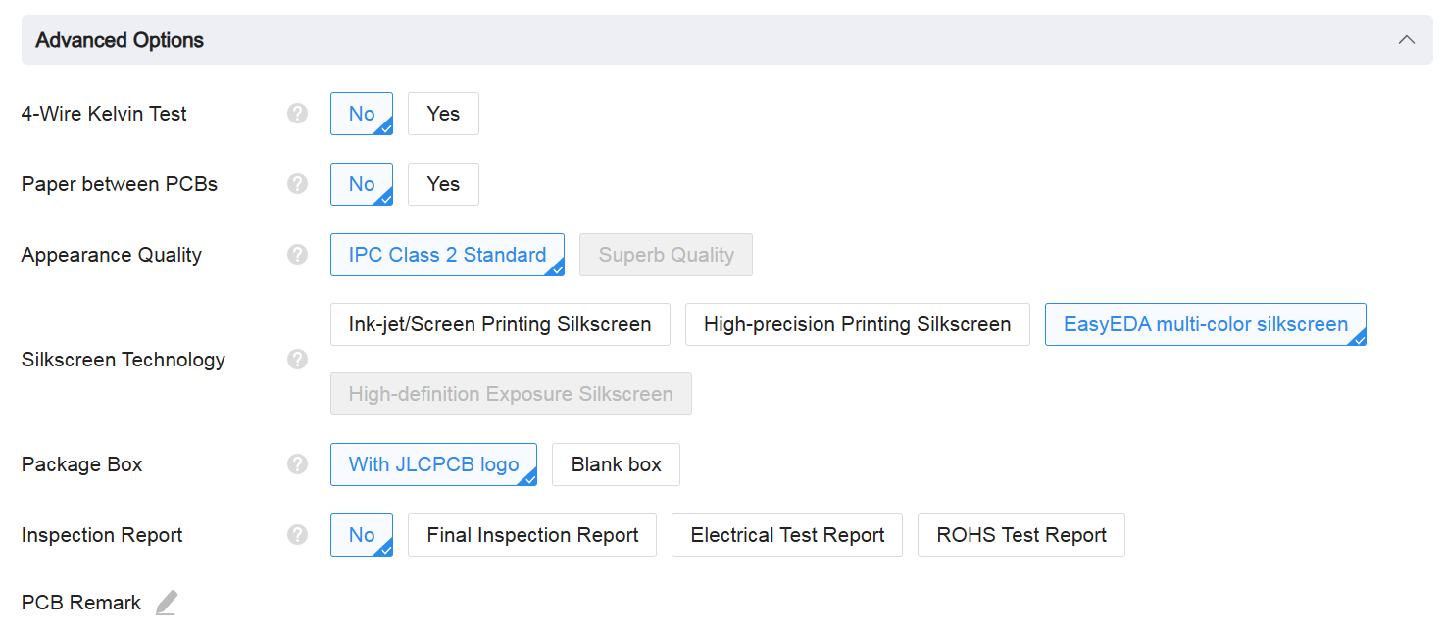Select Yes for Paper between PCBs

pos(443,184)
